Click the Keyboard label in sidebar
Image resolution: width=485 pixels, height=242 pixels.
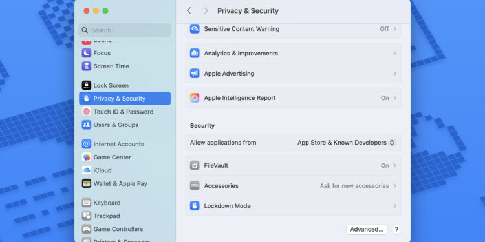coord(107,203)
